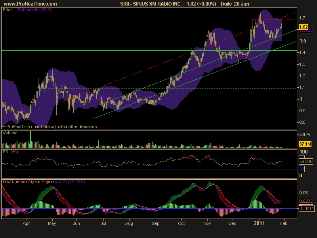
Task: Click the Jun date axis label
Action: tap(76, 223)
